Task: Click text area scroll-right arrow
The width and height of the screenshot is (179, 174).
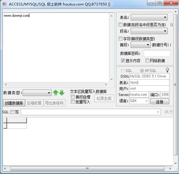Action: click(106, 84)
